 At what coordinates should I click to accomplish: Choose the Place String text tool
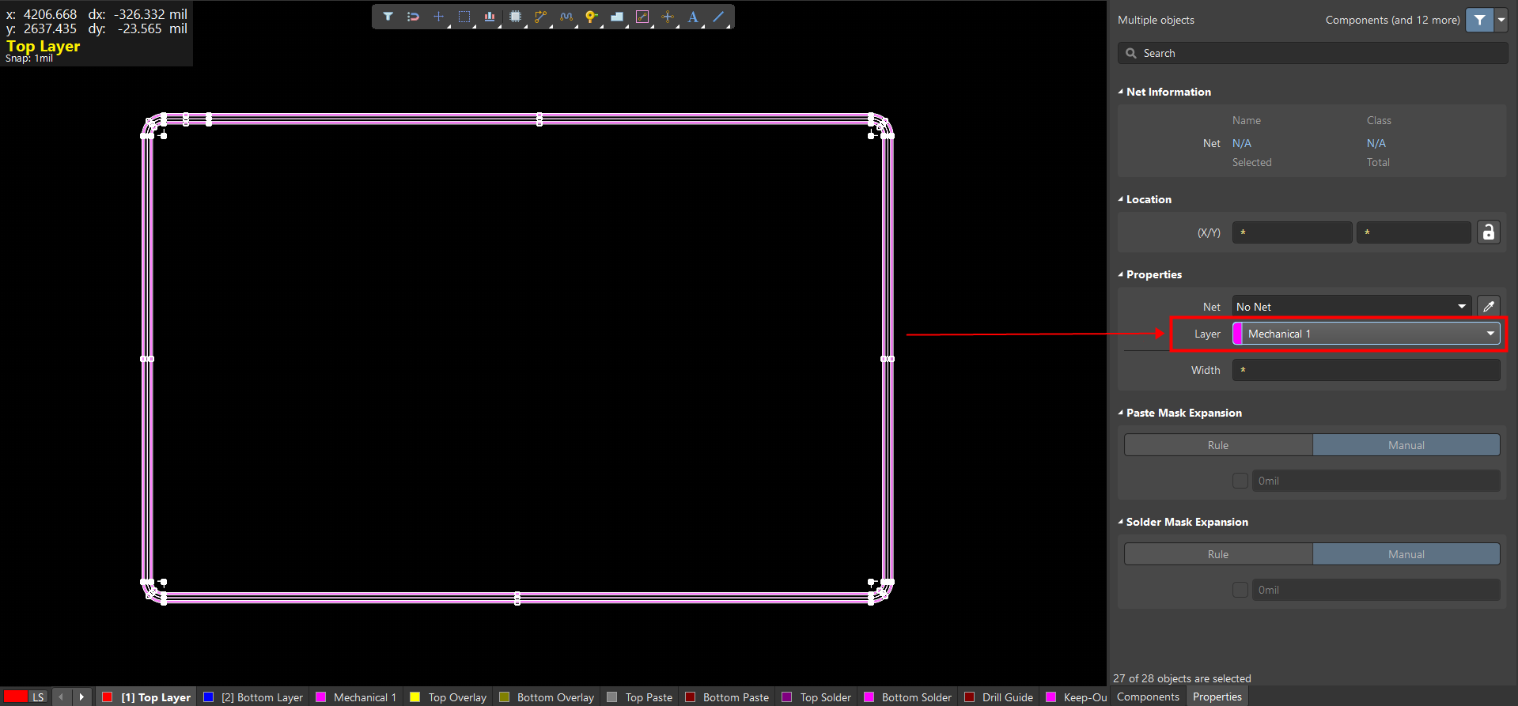(693, 17)
